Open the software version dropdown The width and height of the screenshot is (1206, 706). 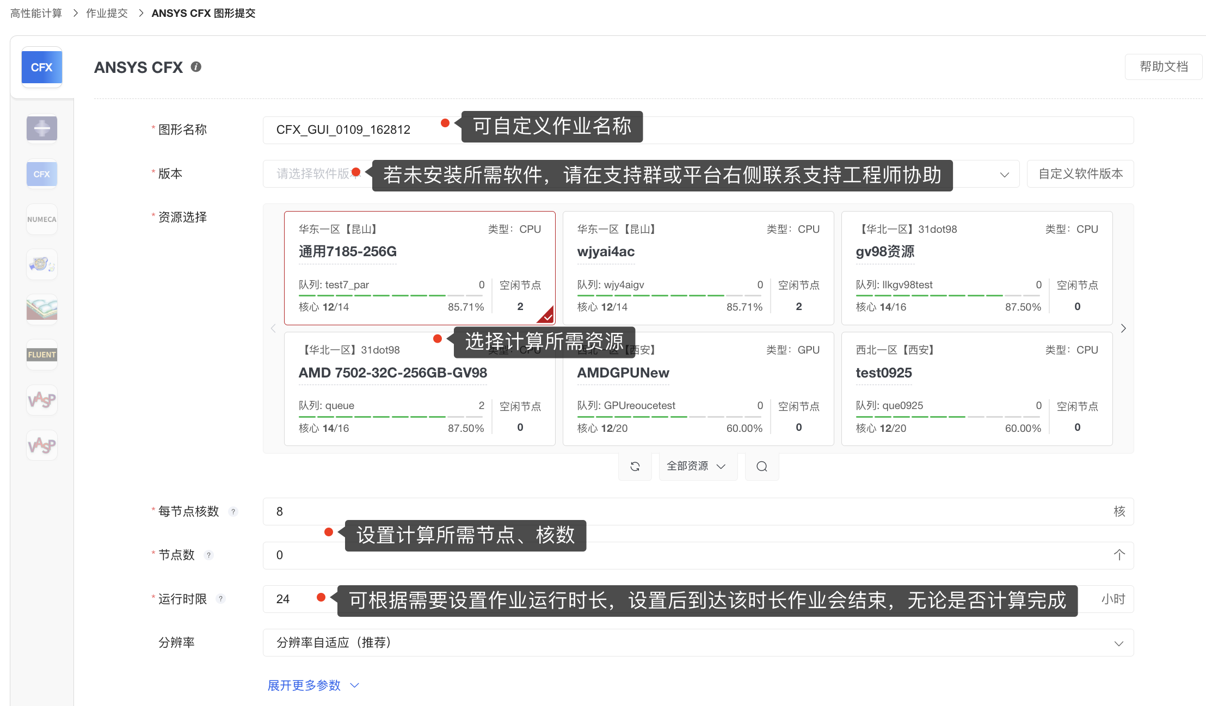pos(641,174)
